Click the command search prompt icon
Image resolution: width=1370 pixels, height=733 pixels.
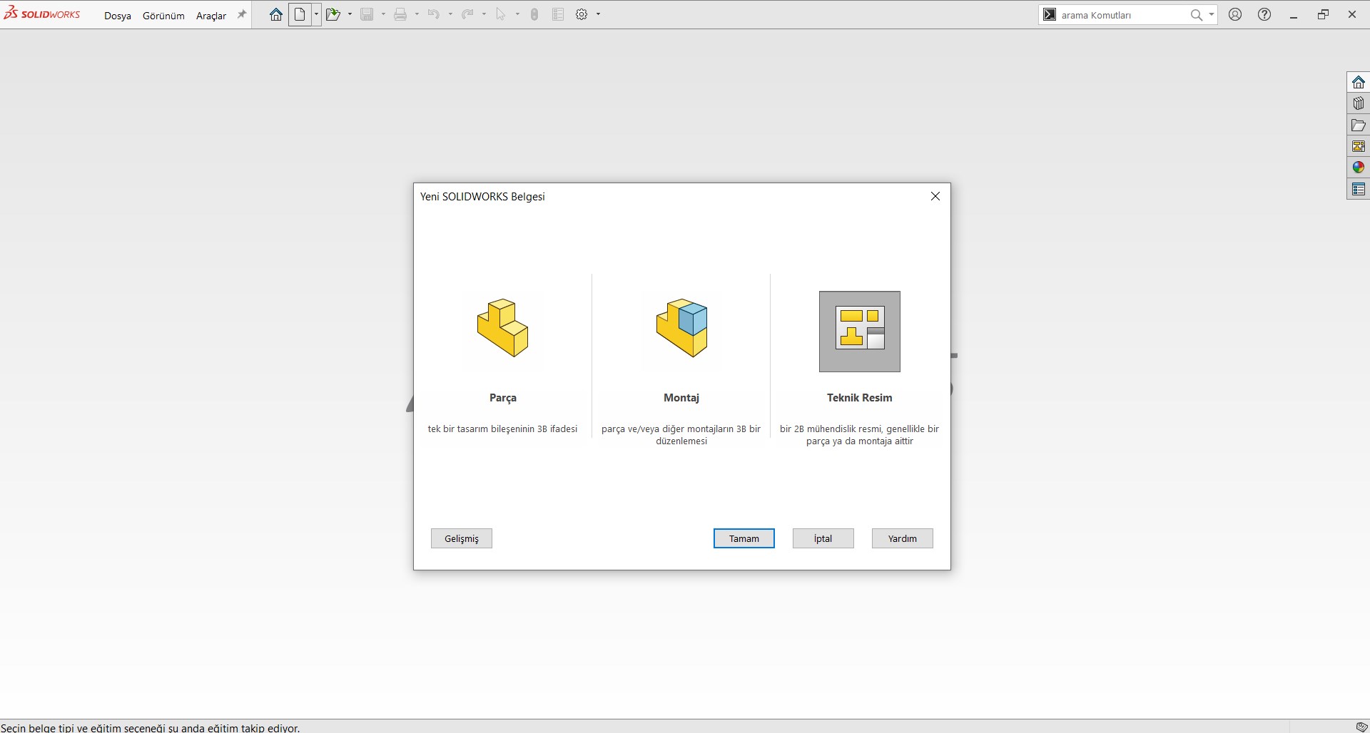[1050, 14]
